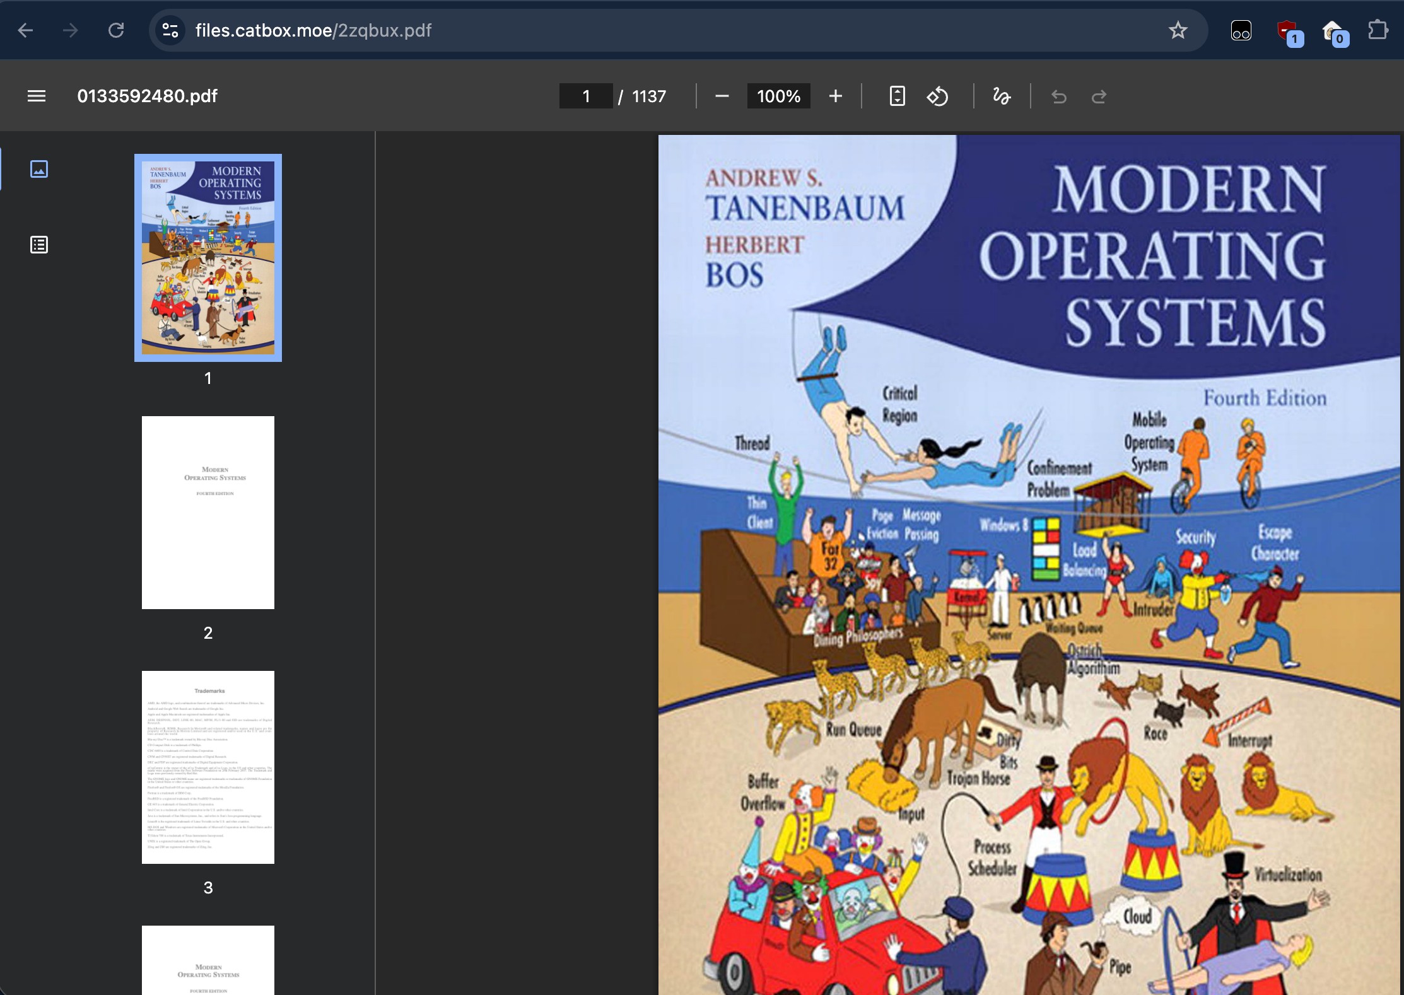Image resolution: width=1404 pixels, height=995 pixels.
Task: Show page thumbnails view
Action: click(39, 169)
